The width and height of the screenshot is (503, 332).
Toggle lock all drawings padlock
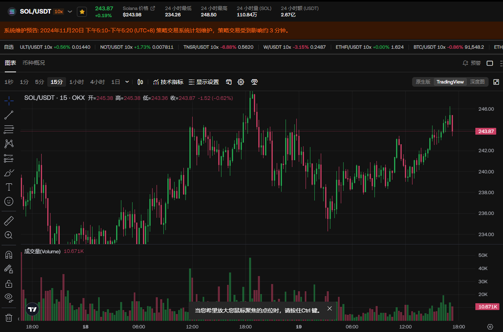point(9,284)
